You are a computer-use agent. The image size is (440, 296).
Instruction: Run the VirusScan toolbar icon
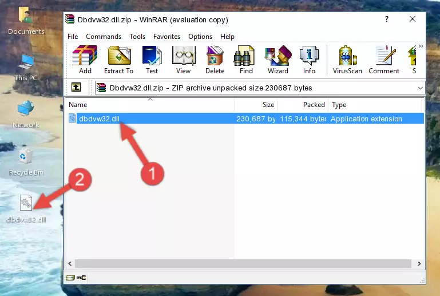[347, 60]
